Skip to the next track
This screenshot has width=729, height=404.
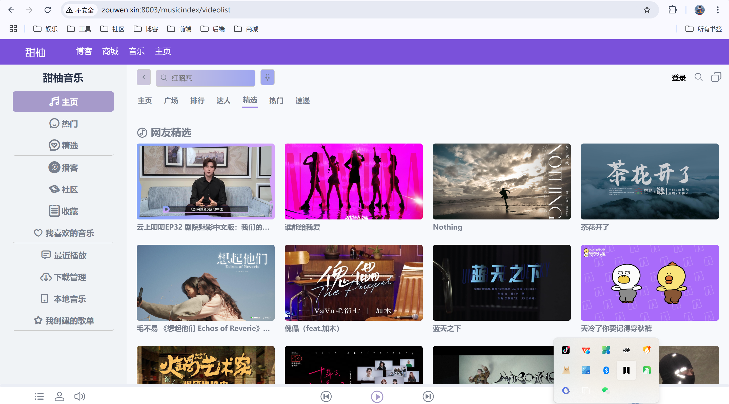[428, 396]
